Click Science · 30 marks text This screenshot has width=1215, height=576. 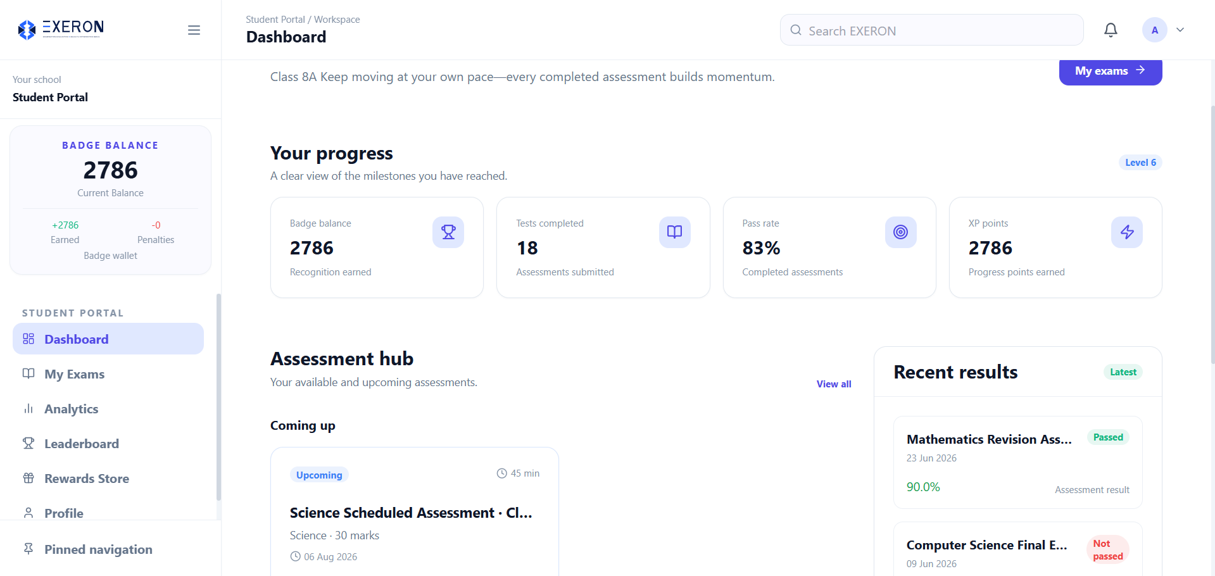(334, 535)
